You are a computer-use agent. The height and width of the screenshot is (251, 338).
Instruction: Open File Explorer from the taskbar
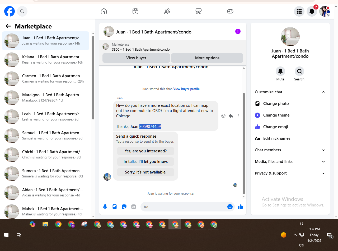[45, 224]
